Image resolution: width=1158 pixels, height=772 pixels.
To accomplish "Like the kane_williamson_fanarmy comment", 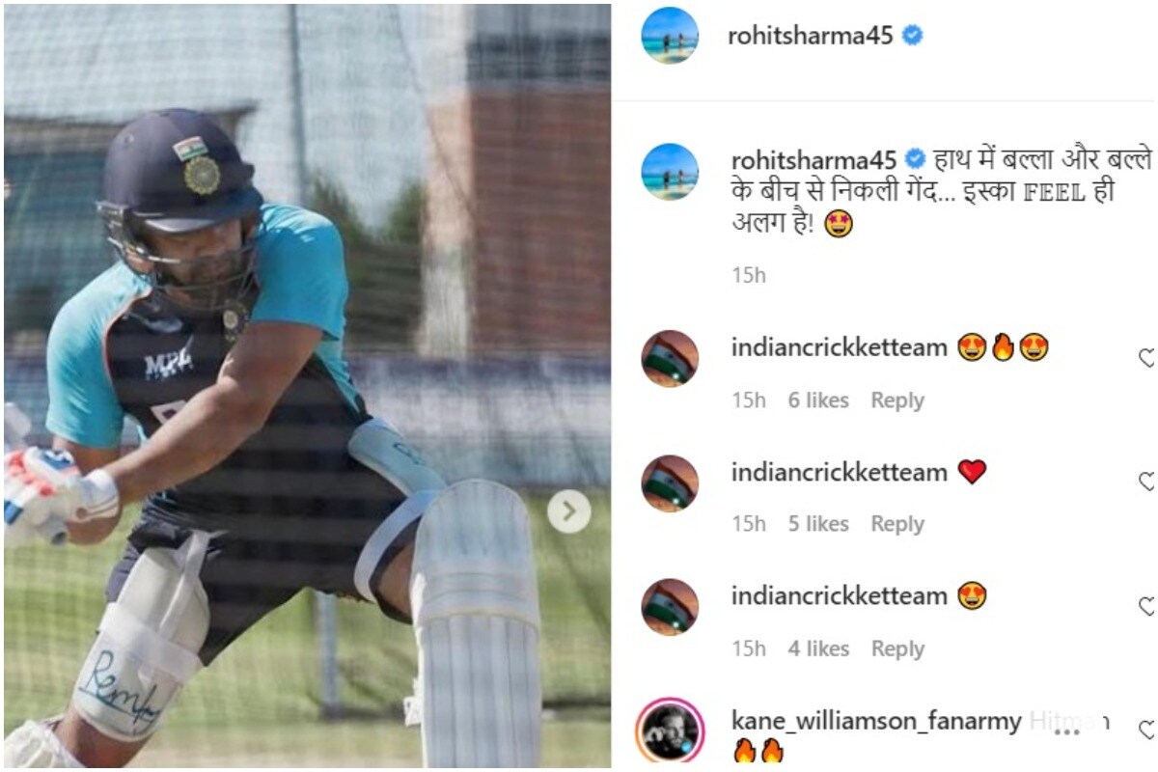I will click(1148, 730).
